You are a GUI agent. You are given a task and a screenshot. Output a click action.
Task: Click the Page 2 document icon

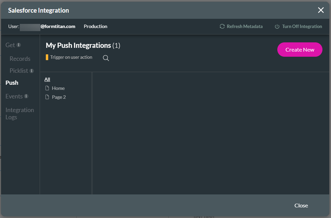47,97
